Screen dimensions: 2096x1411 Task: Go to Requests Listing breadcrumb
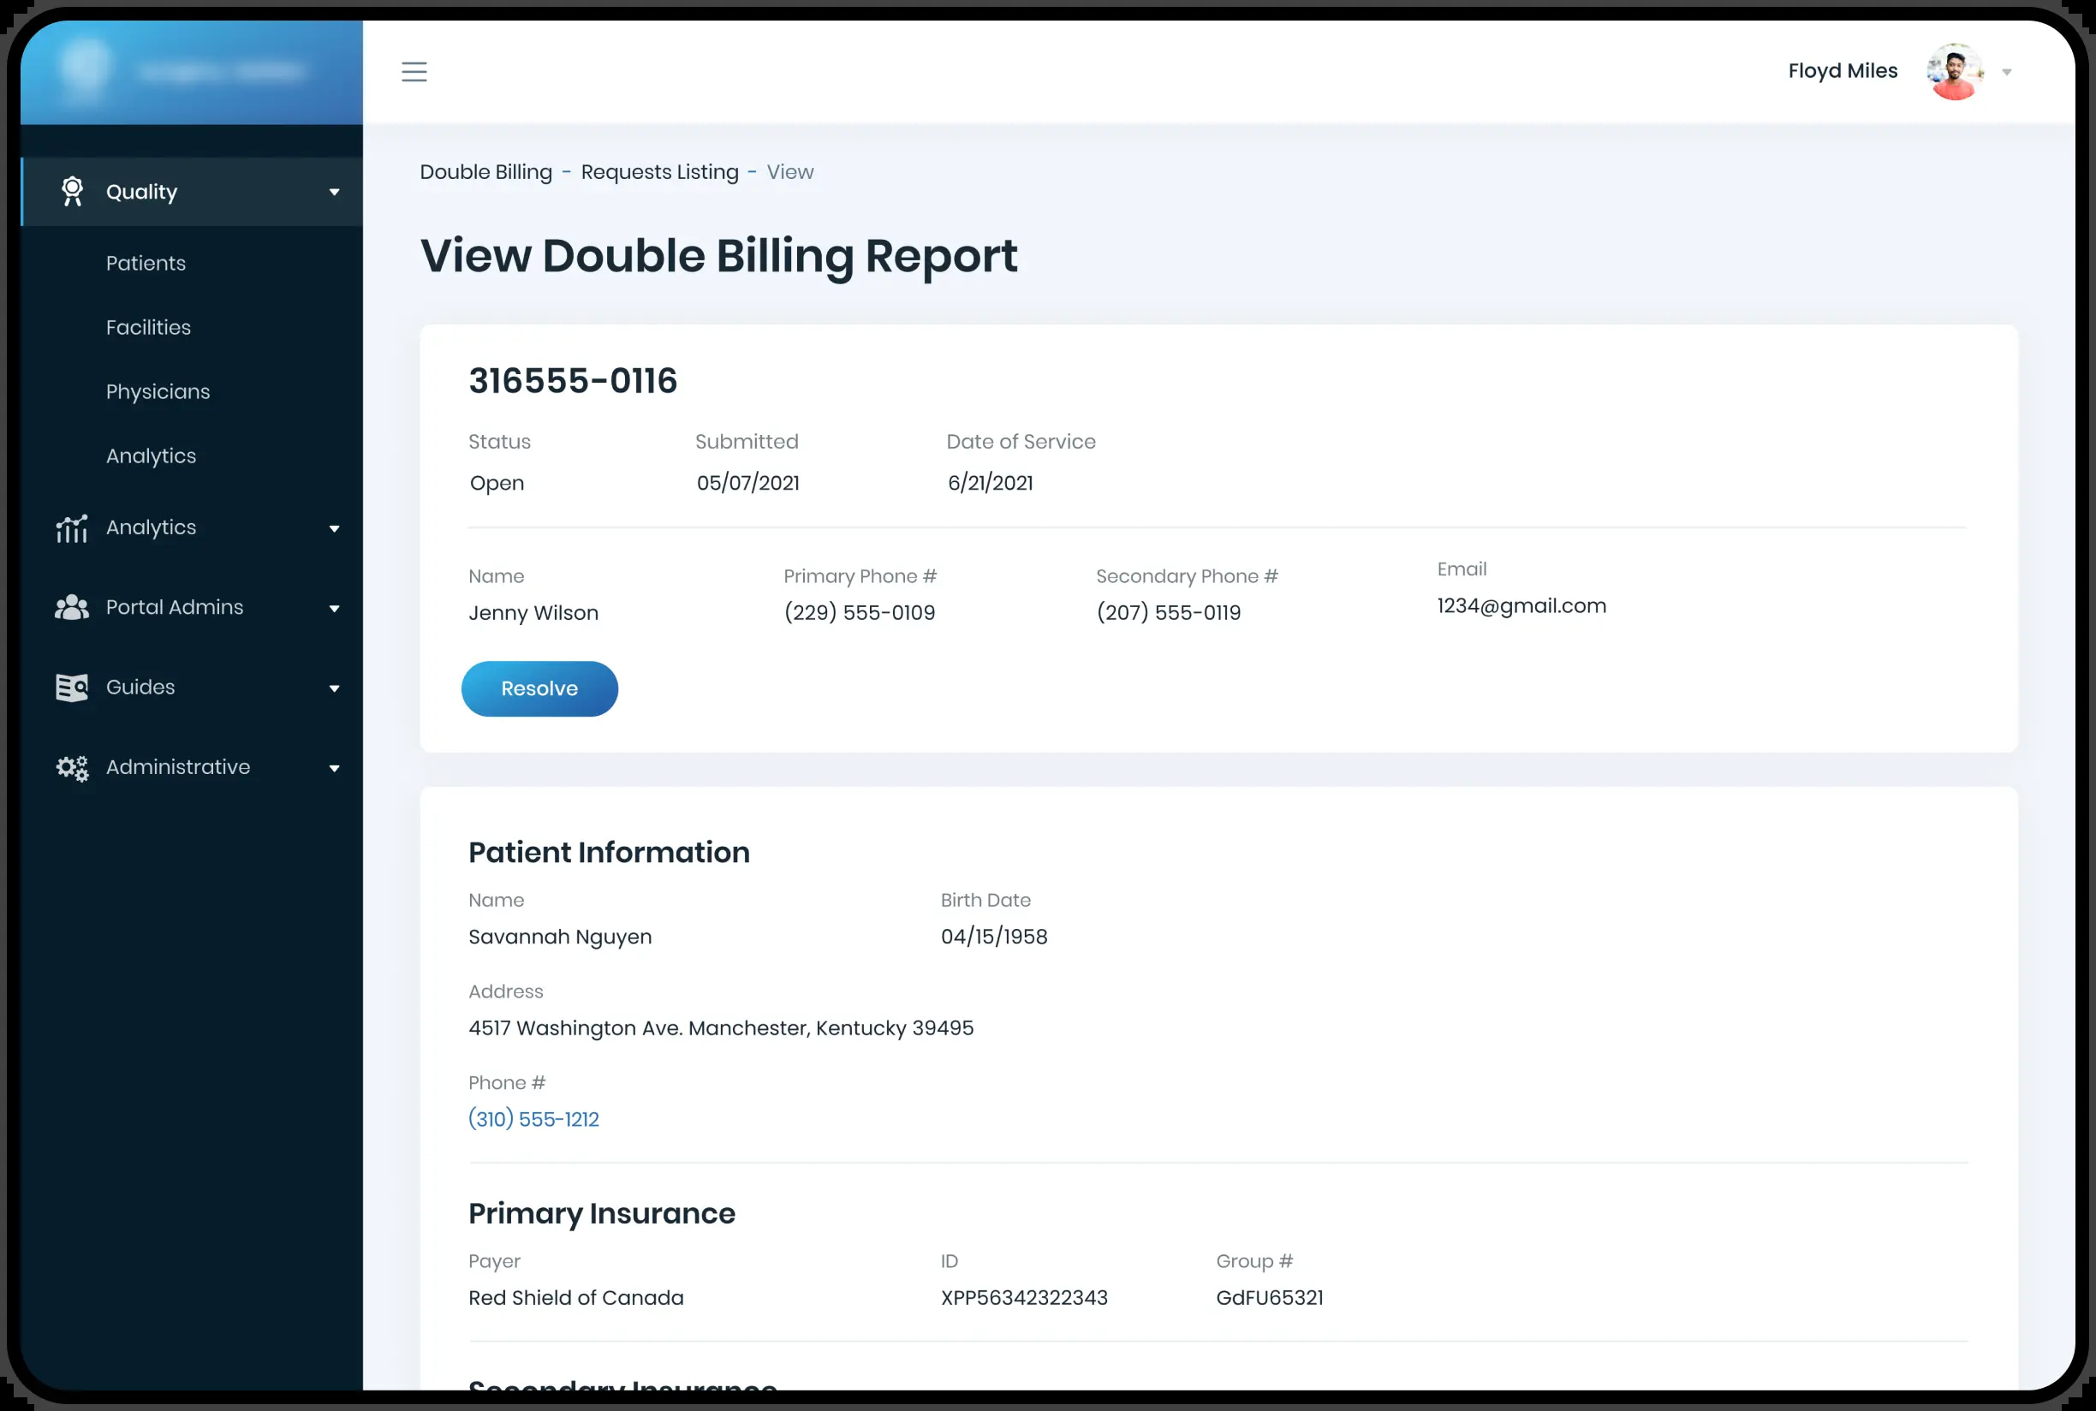[x=659, y=172]
